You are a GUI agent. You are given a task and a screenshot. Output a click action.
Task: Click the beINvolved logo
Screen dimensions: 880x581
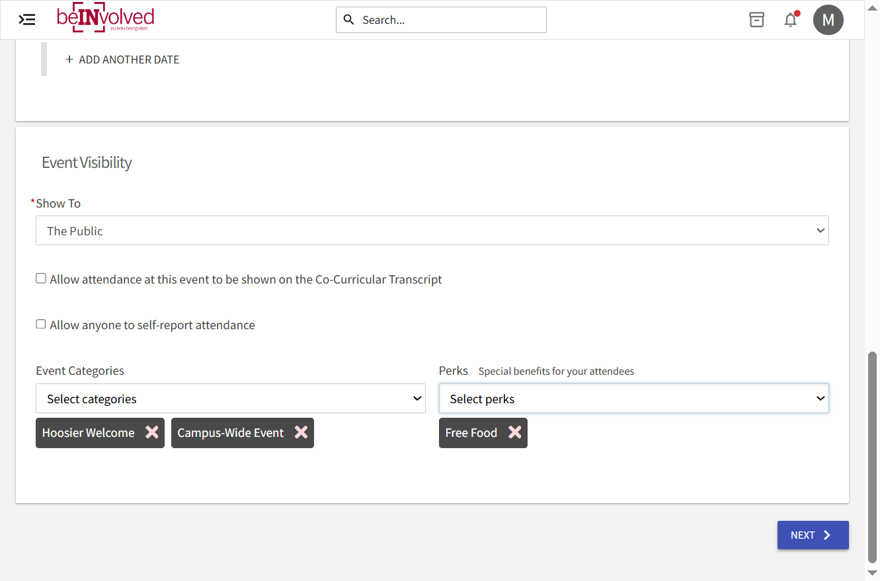point(106,19)
